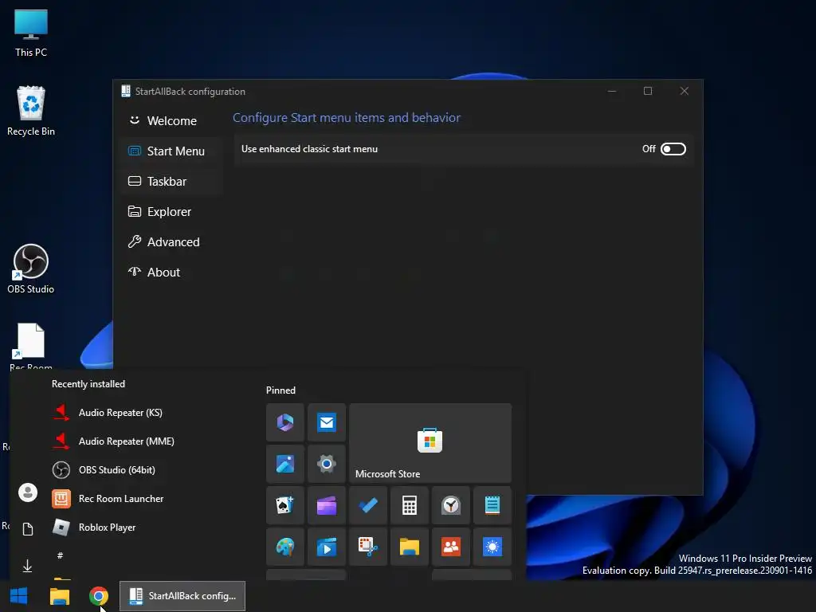Image resolution: width=816 pixels, height=612 pixels.
Task: Open the Weather sun pinned tile
Action: tap(492, 547)
